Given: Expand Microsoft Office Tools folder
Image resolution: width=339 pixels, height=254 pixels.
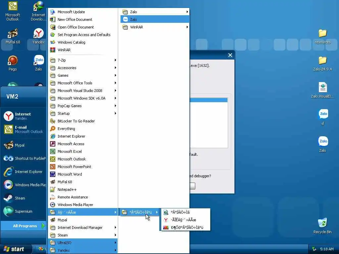Looking at the screenshot, I should [x=82, y=83].
